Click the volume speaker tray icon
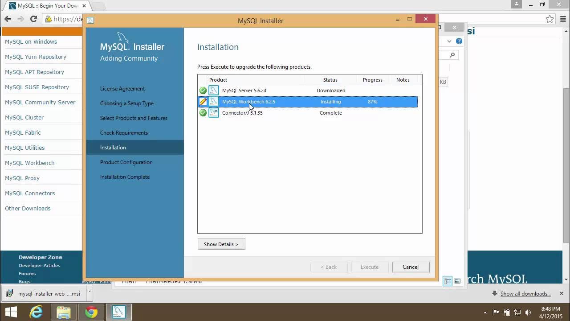570x321 pixels. point(528,313)
